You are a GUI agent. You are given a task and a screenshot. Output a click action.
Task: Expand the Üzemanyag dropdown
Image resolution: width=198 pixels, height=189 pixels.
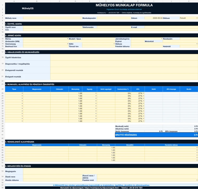[x=67, y=44]
